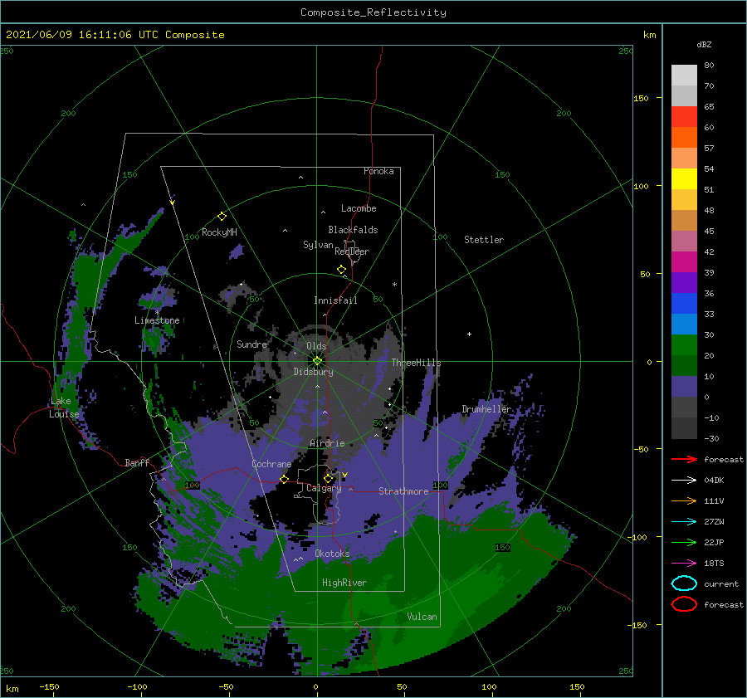Click the Cochrane label
This screenshot has height=698, width=747.
click(271, 464)
